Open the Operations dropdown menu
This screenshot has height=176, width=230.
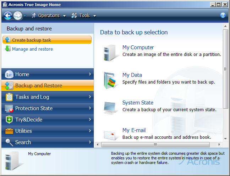[x=49, y=16]
